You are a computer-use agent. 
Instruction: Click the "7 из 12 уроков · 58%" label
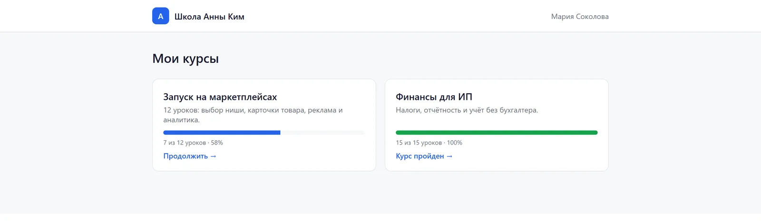193,143
